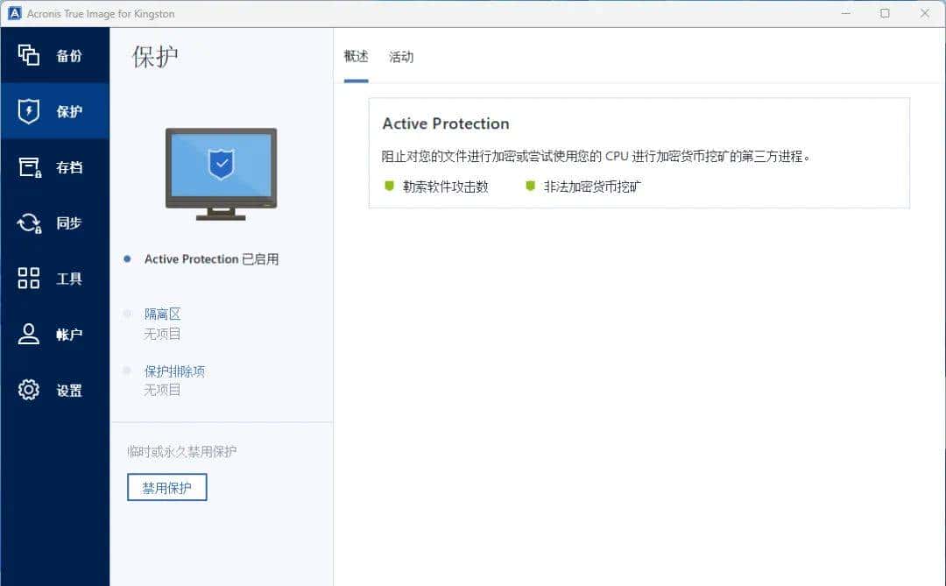Click the Active Protection 已启用 status text
Screen dimensions: 946x586
pyautogui.click(x=213, y=259)
